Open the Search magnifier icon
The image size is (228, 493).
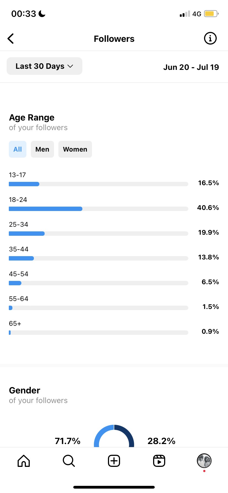69,461
